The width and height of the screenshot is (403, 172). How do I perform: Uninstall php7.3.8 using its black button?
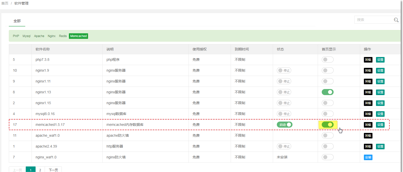click(x=368, y=60)
